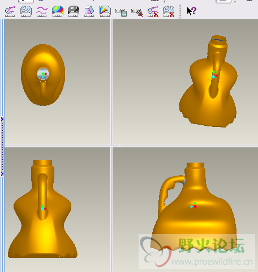Screen dimensions: 258x272
Task: Select the Sections analysis tool
Action: click(26, 11)
